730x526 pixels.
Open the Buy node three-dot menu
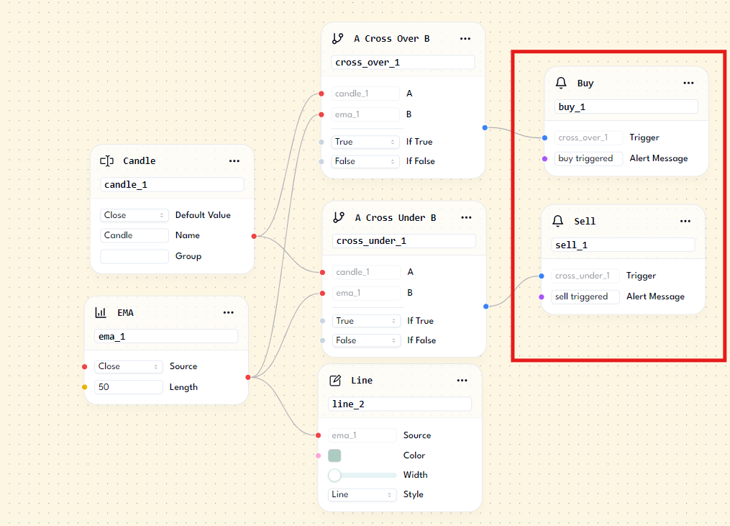point(688,83)
